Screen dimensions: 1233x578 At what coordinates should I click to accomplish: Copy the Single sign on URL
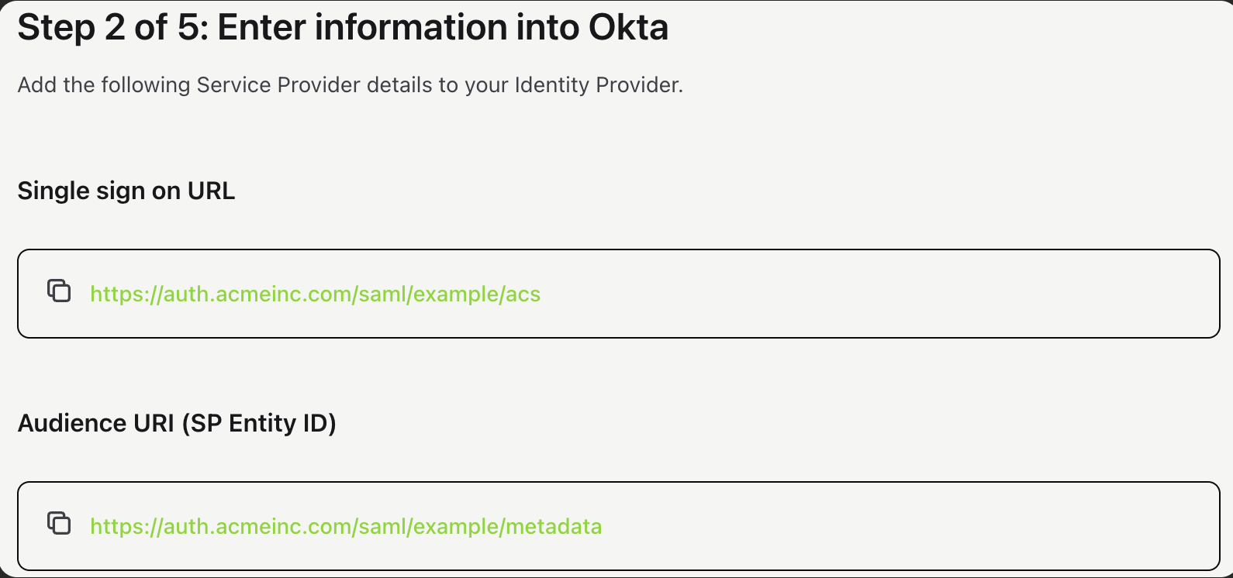[59, 291]
